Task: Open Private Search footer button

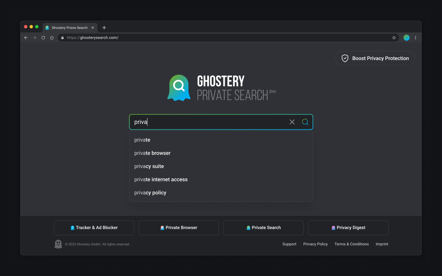Action: (263, 228)
